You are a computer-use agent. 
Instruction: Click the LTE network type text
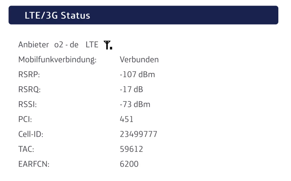tap(92, 45)
